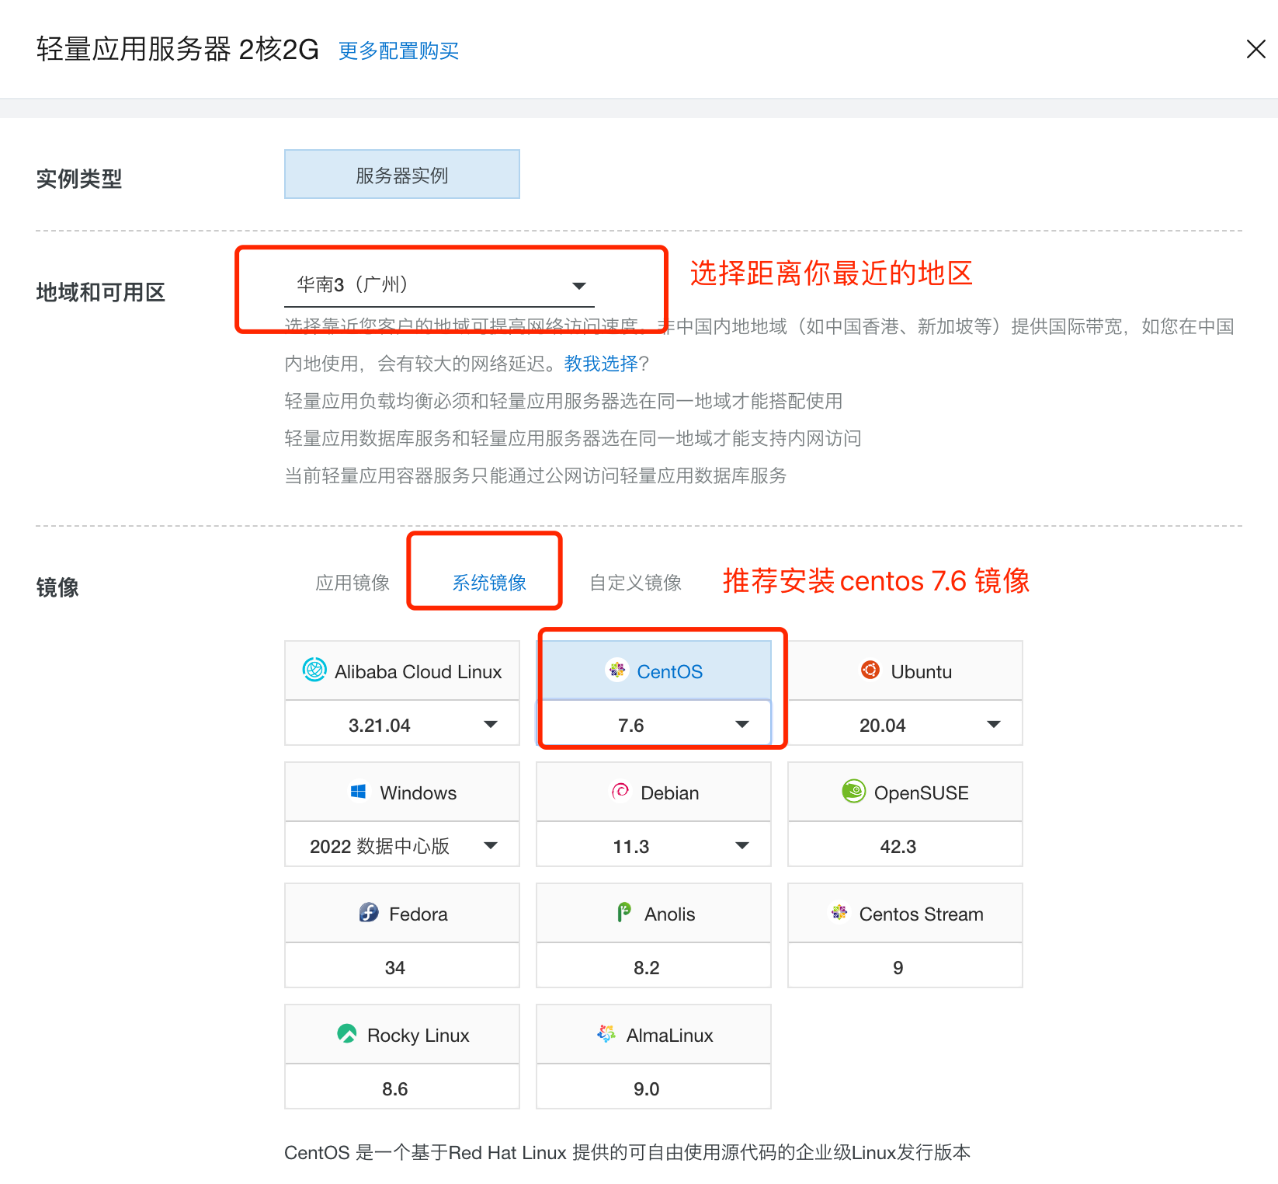Screen dimensions: 1278x1184
Task: Expand Debian version 11.3 dropdown
Action: tap(654, 846)
